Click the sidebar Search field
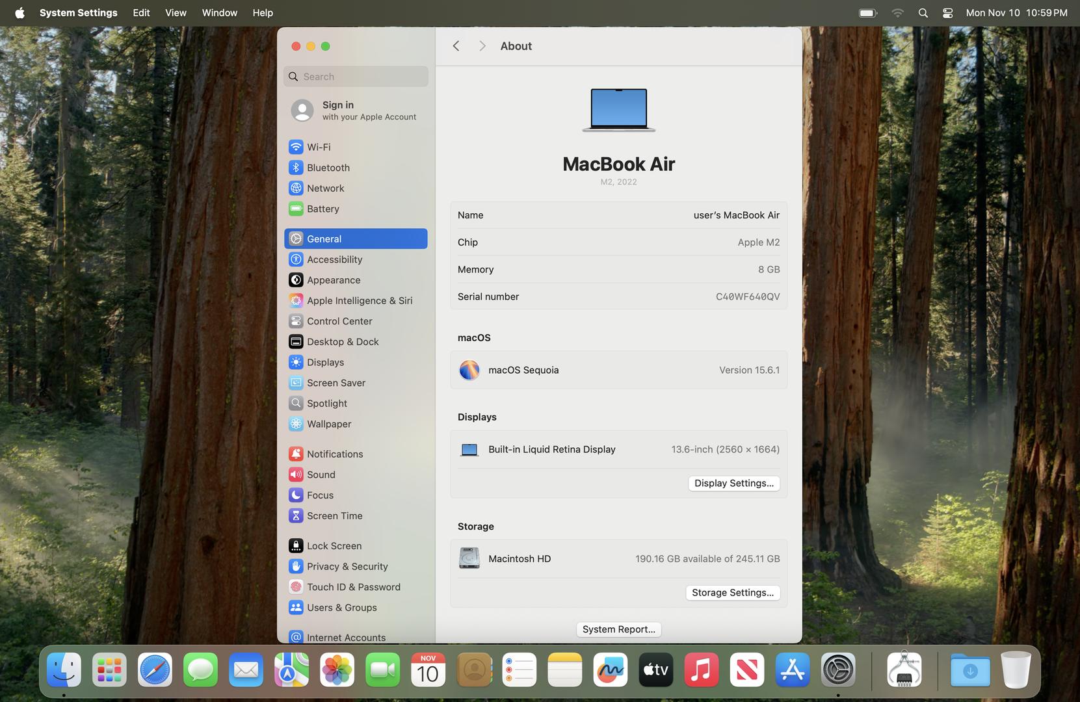This screenshot has width=1080, height=702. (356, 77)
